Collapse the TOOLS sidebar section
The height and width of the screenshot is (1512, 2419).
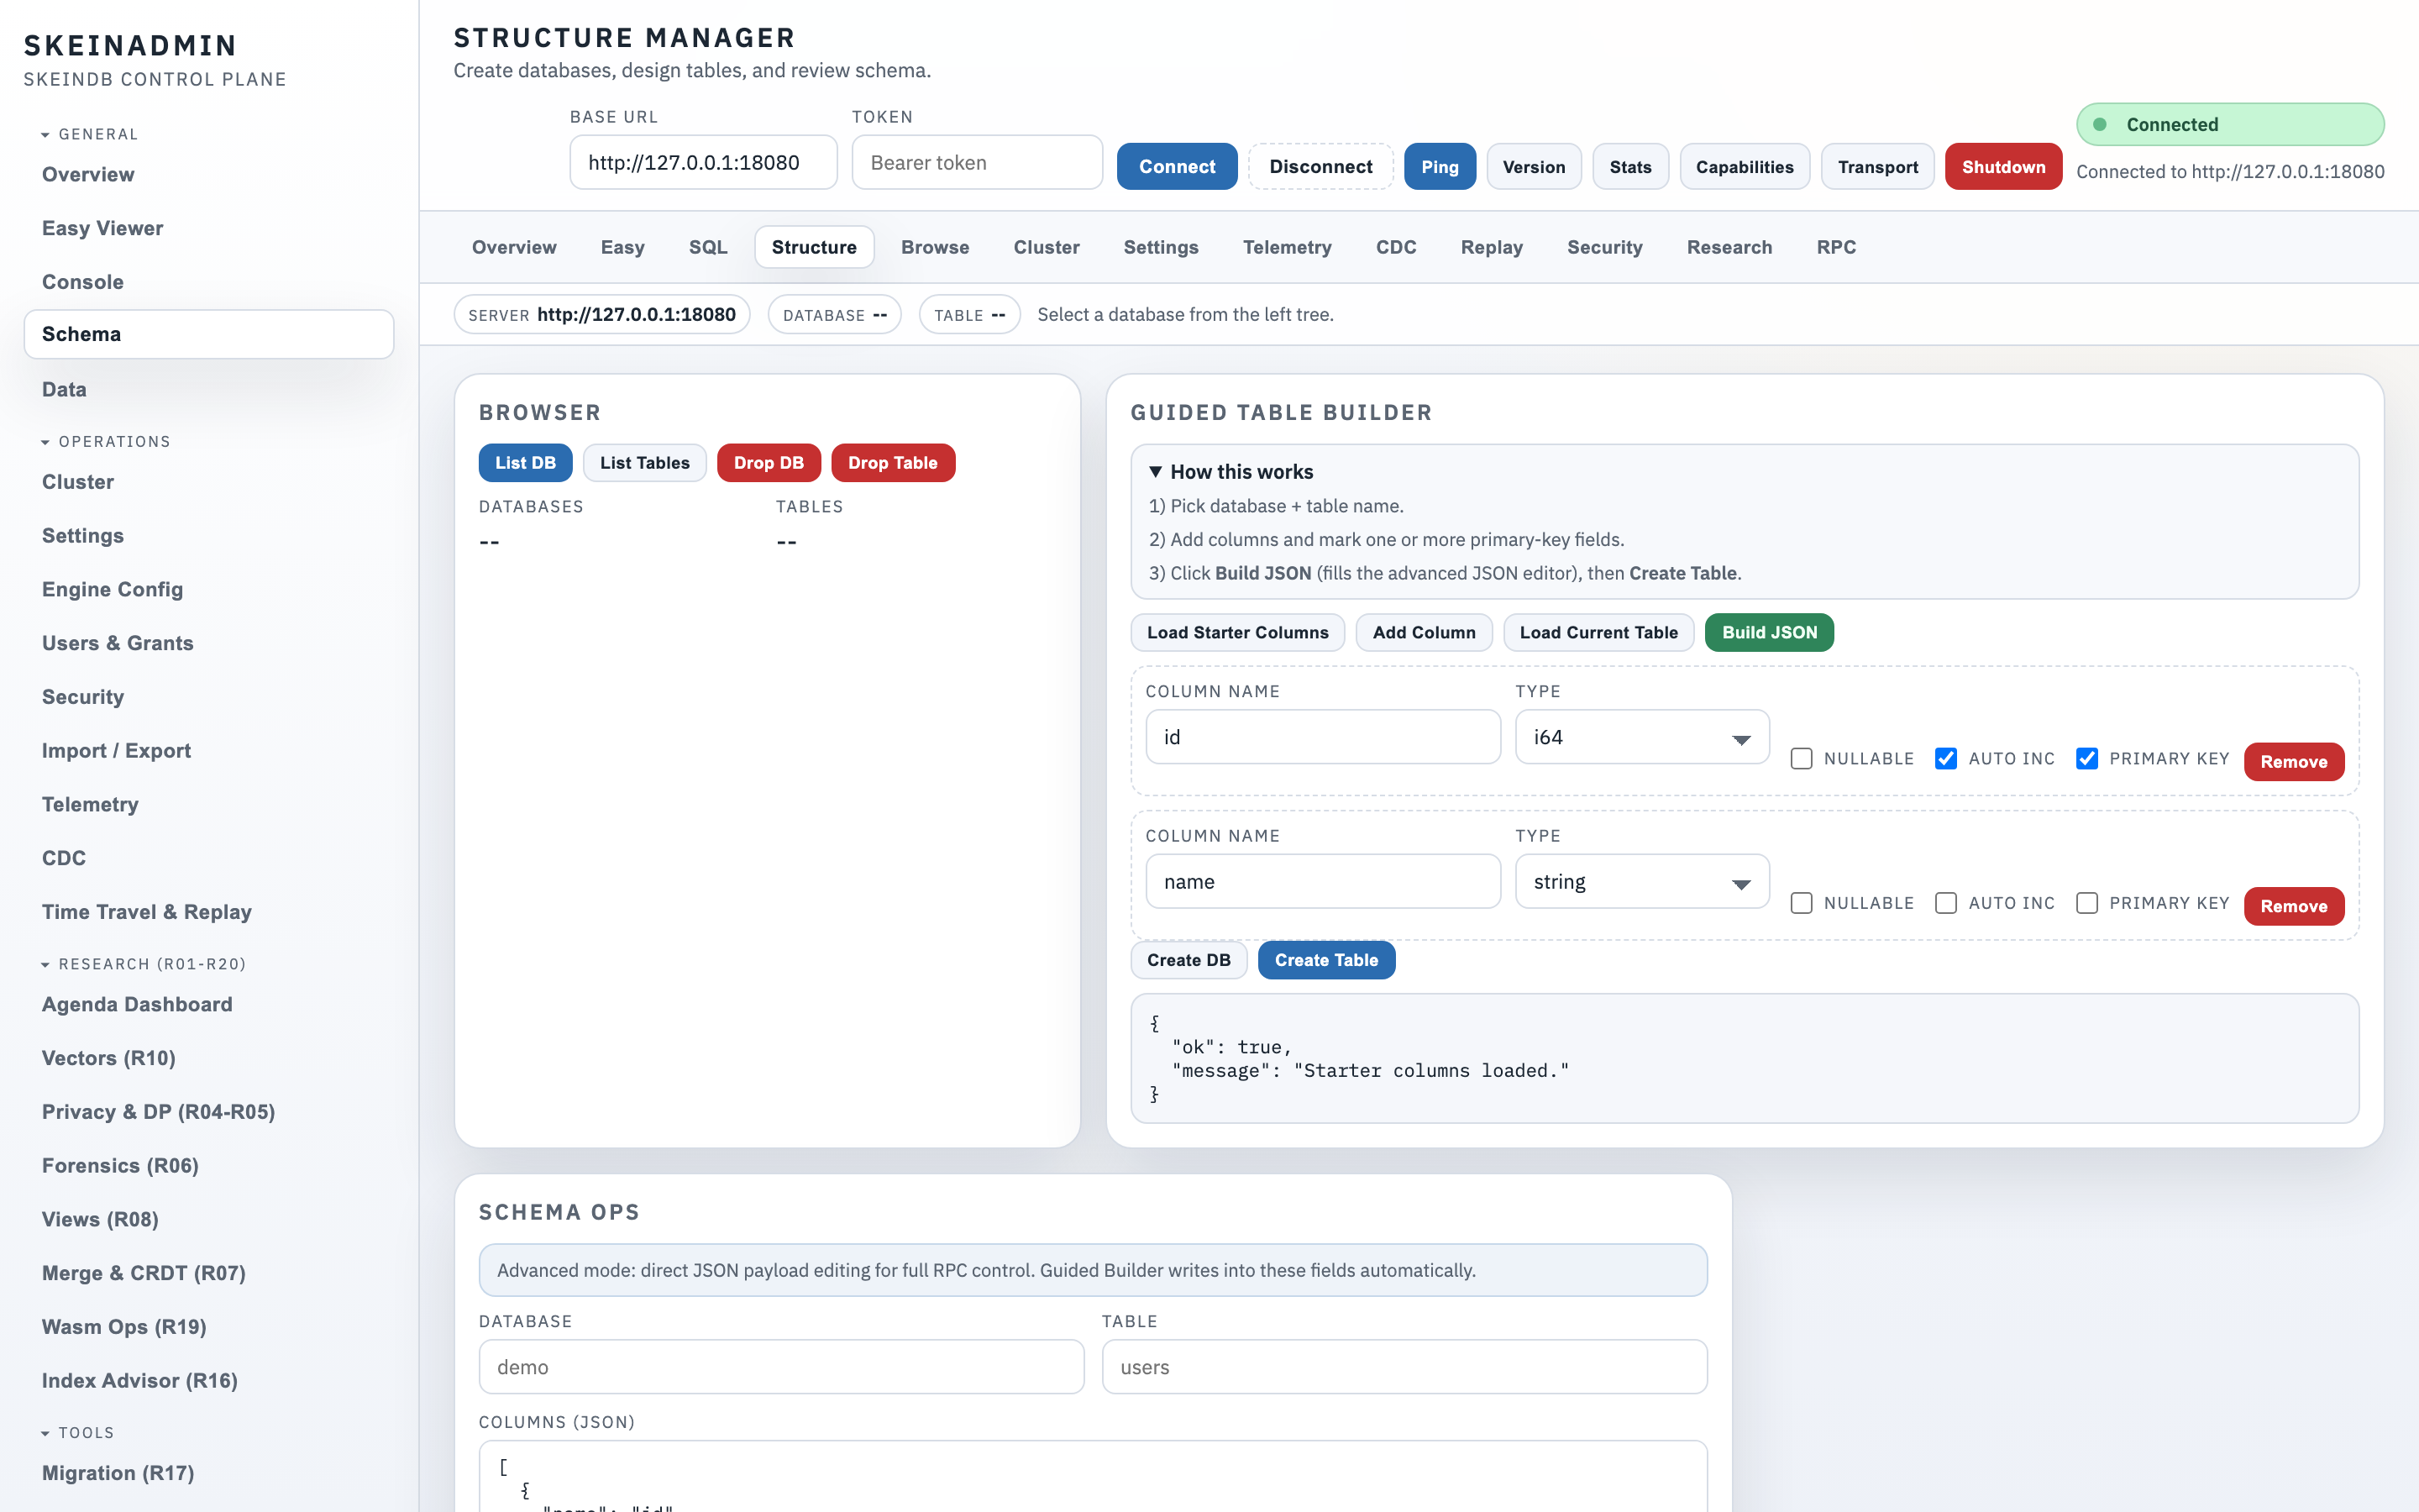[78, 1432]
